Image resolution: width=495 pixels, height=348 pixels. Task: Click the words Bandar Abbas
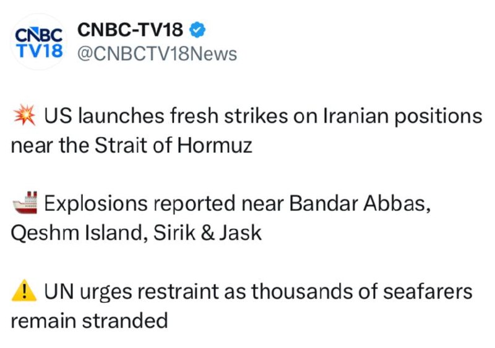pos(360,203)
